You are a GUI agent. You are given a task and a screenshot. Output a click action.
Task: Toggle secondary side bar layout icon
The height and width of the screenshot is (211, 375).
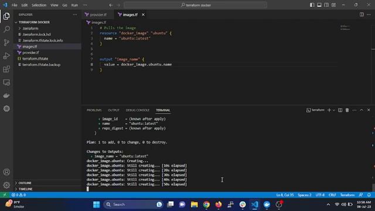tap(326, 5)
